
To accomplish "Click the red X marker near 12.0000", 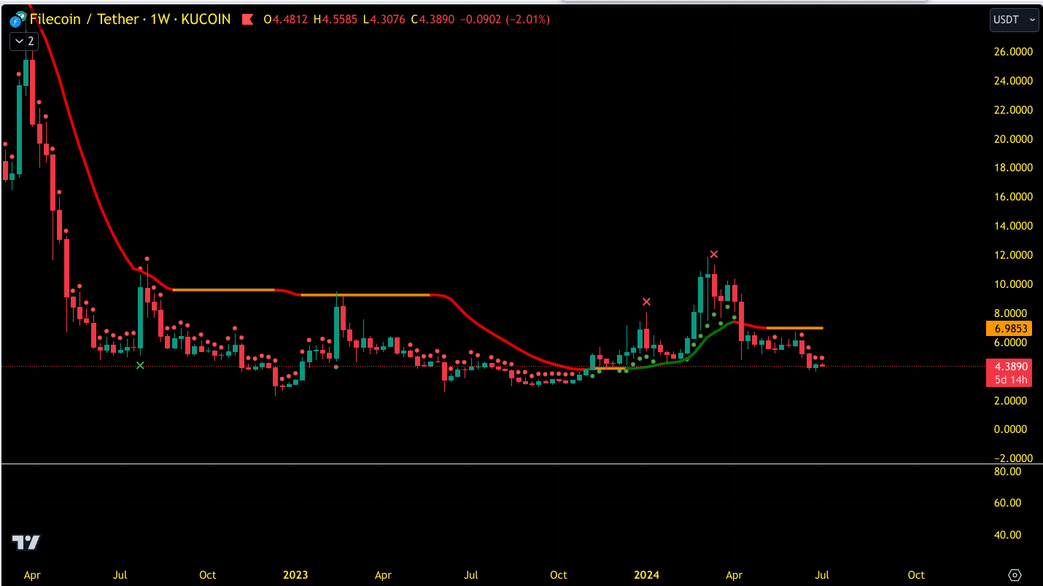I will click(714, 254).
